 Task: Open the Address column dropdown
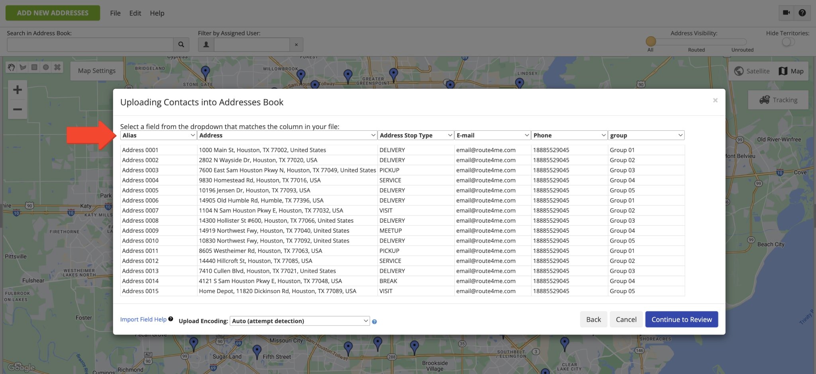tap(287, 135)
